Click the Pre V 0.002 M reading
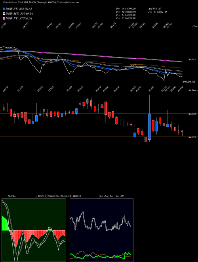The height and width of the screenshot is (262, 198). click(157, 12)
